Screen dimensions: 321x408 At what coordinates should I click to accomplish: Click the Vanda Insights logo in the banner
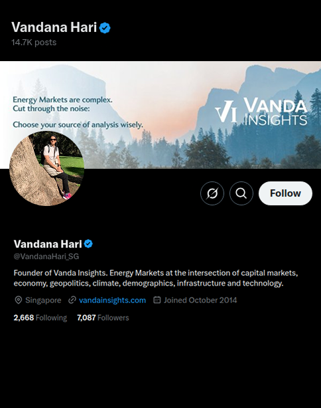261,112
